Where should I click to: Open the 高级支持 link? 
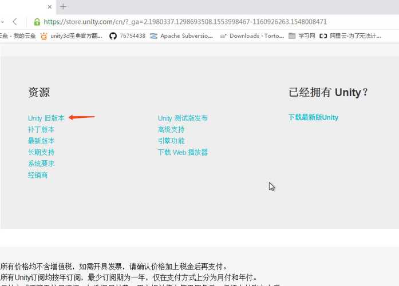click(x=171, y=129)
